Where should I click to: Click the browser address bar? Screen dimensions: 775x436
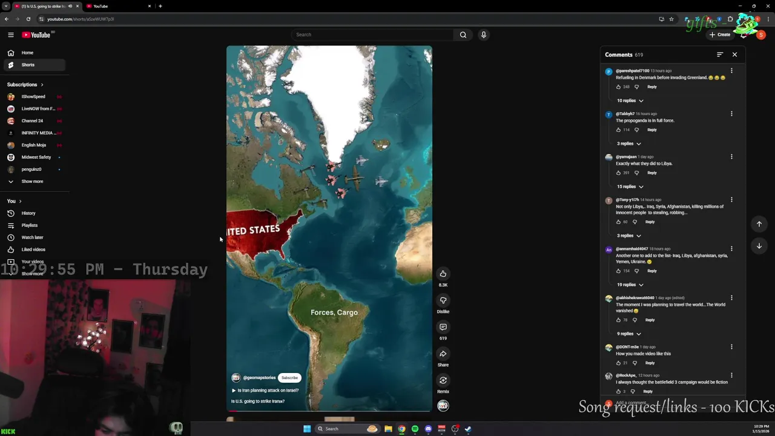(x=351, y=19)
